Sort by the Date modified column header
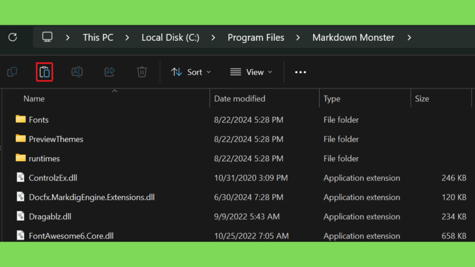 click(x=240, y=99)
